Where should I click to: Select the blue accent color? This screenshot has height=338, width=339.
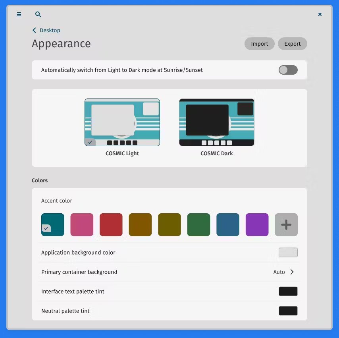click(228, 225)
